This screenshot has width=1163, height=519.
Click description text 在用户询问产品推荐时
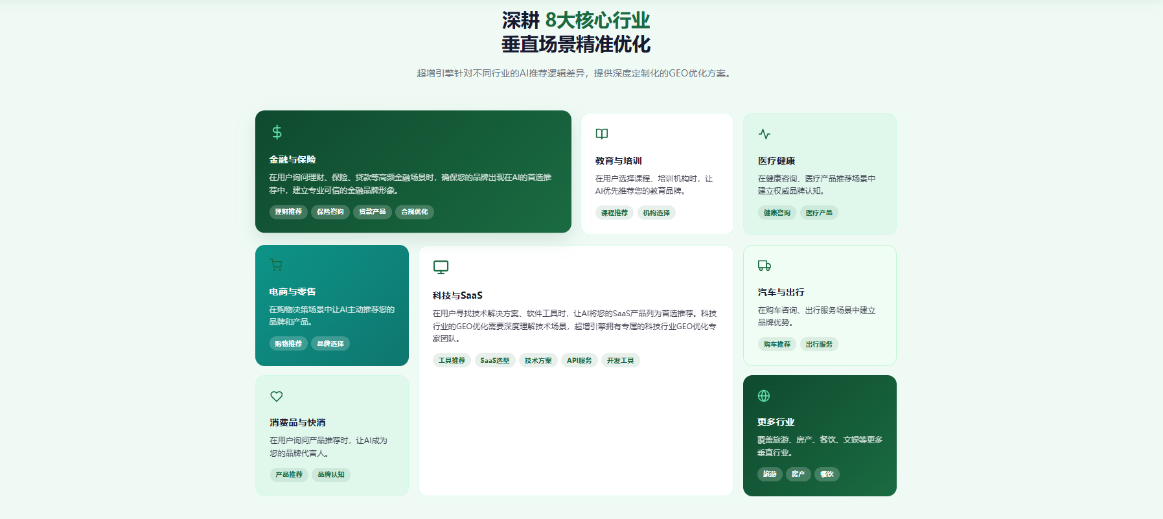328,447
